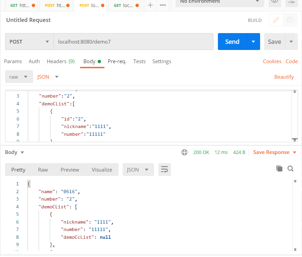Select the request Body tab
Image resolution: width=302 pixels, height=257 pixels.
tap(92, 61)
